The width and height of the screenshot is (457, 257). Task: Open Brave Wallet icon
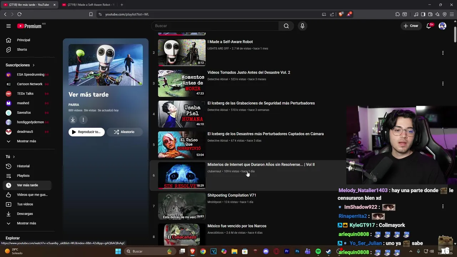[430, 14]
